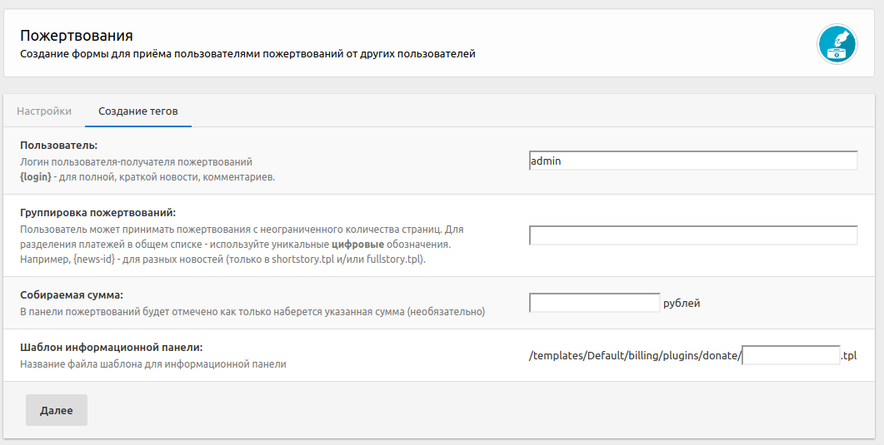Focus the Группировка пожертвований input field
The image size is (884, 445).
tap(692, 235)
